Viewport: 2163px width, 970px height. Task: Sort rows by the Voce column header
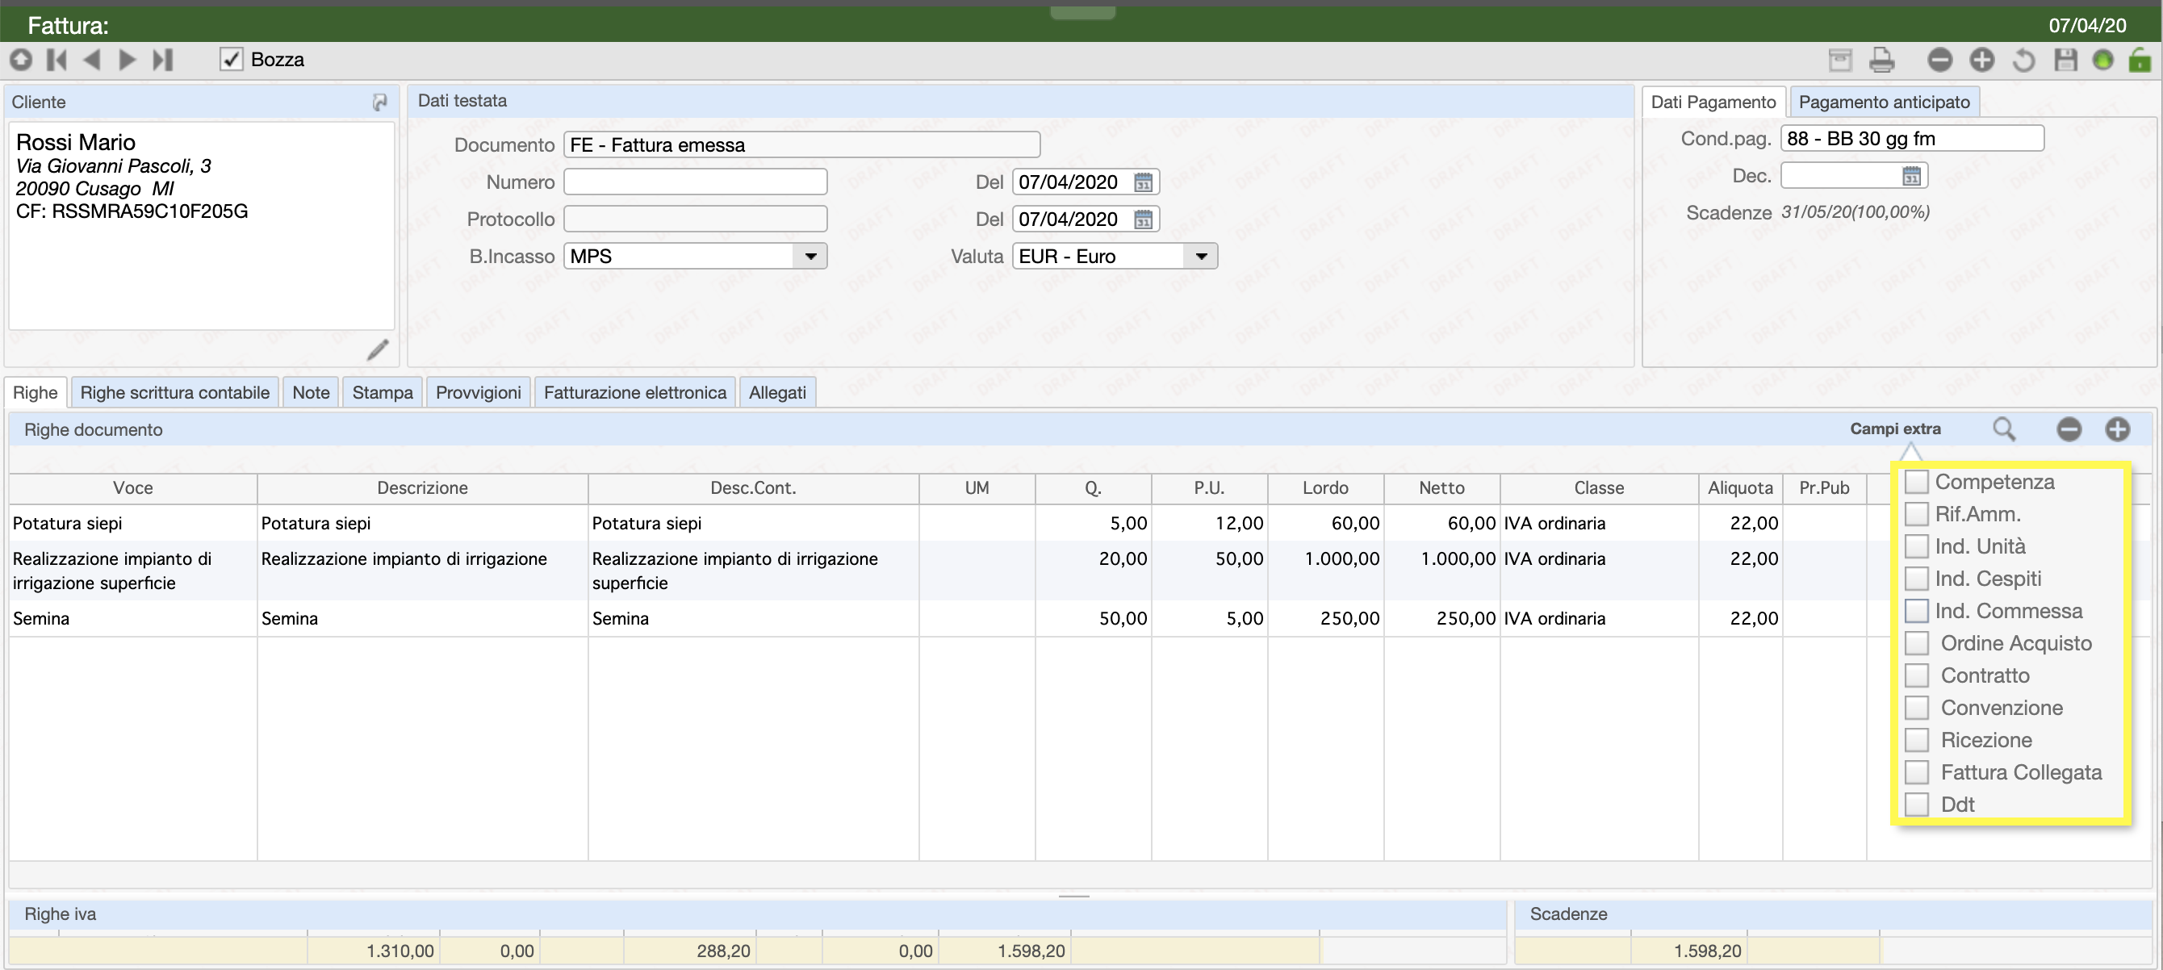point(133,488)
